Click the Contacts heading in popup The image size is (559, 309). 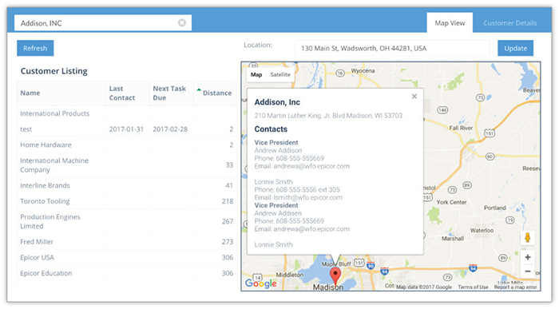(x=271, y=129)
